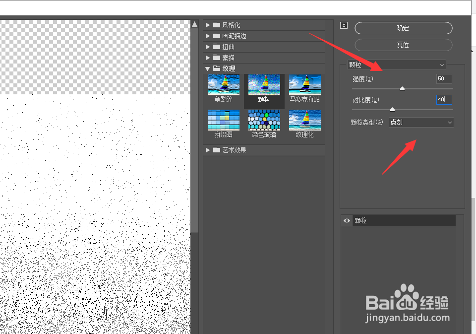Click the 强度 intensity slider handle
Viewport: 476px width, 334px height.
[x=402, y=88]
